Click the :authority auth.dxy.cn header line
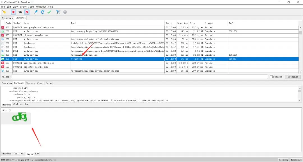The image size is (303, 162). (x=23, y=91)
